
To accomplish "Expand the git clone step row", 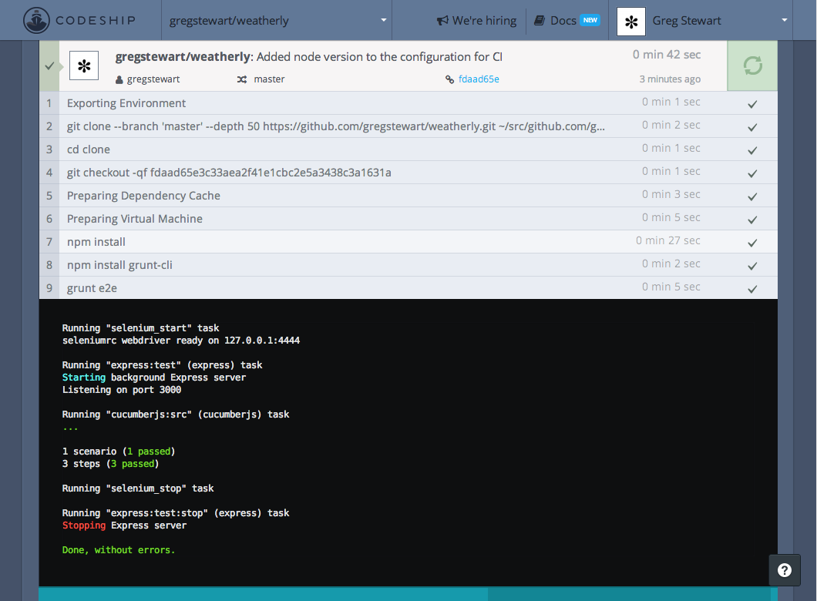I will pyautogui.click(x=335, y=126).
